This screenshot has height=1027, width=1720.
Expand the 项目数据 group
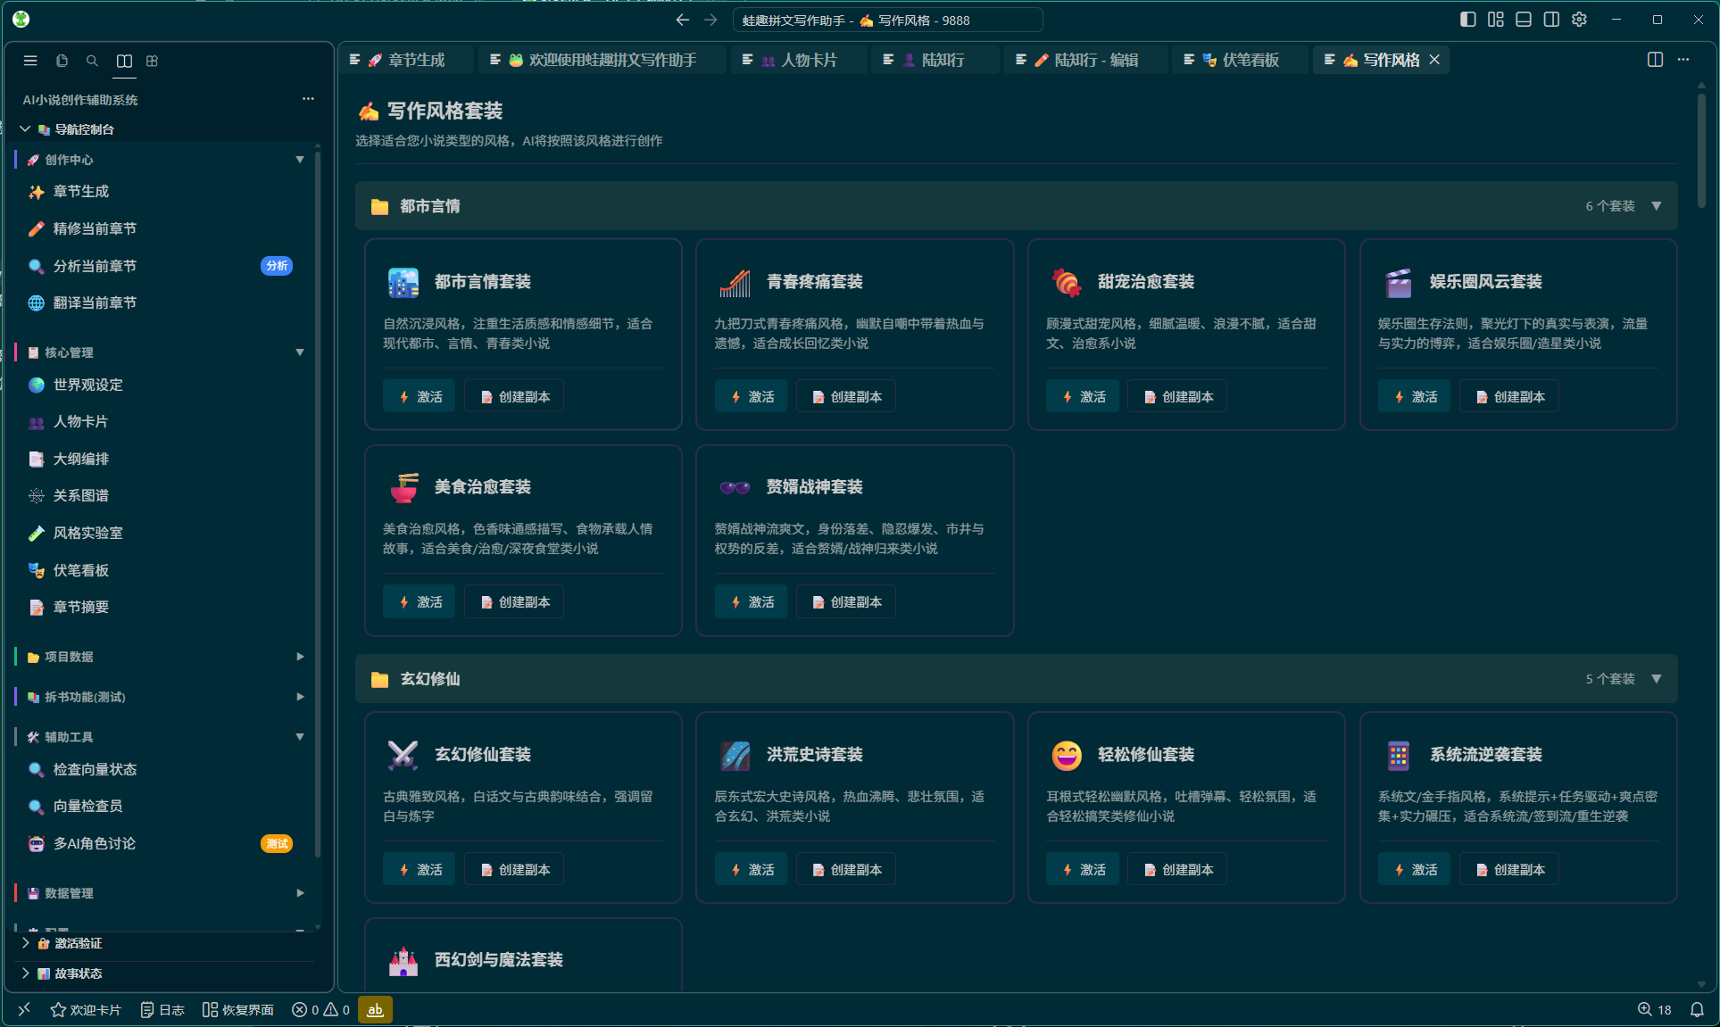pyautogui.click(x=300, y=657)
